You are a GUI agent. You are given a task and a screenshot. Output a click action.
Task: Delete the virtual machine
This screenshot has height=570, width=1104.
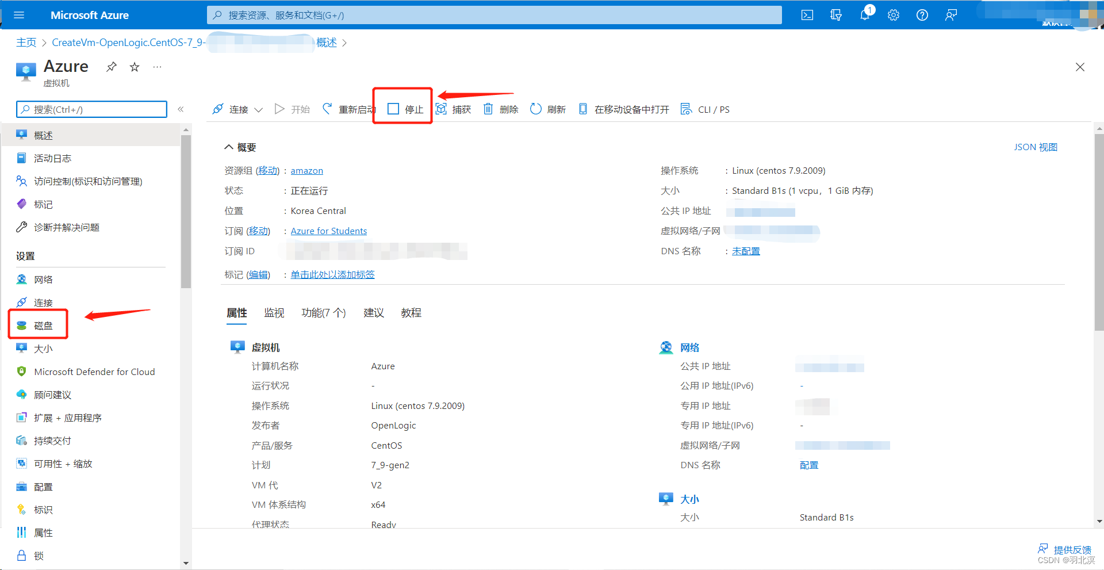click(x=501, y=109)
